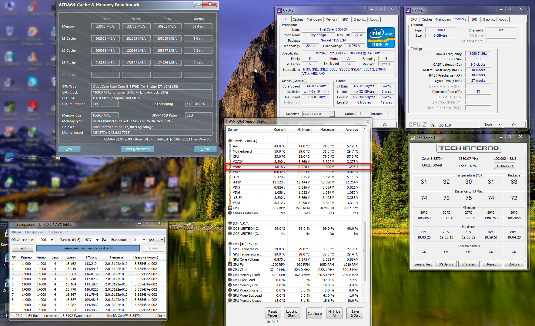The height and width of the screenshot is (326, 535).
Task: Click the HWiNFO sensor list scrollbar down arrow
Action: tap(364, 299)
